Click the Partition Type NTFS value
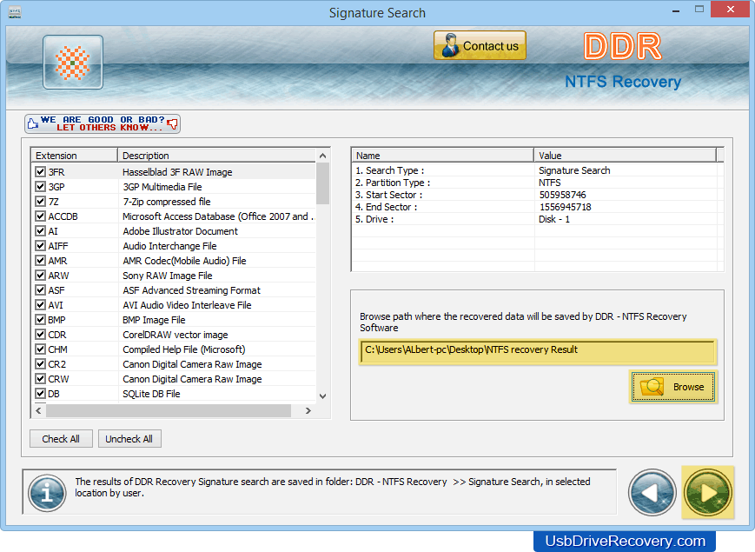This screenshot has height=552, width=755. (x=550, y=183)
